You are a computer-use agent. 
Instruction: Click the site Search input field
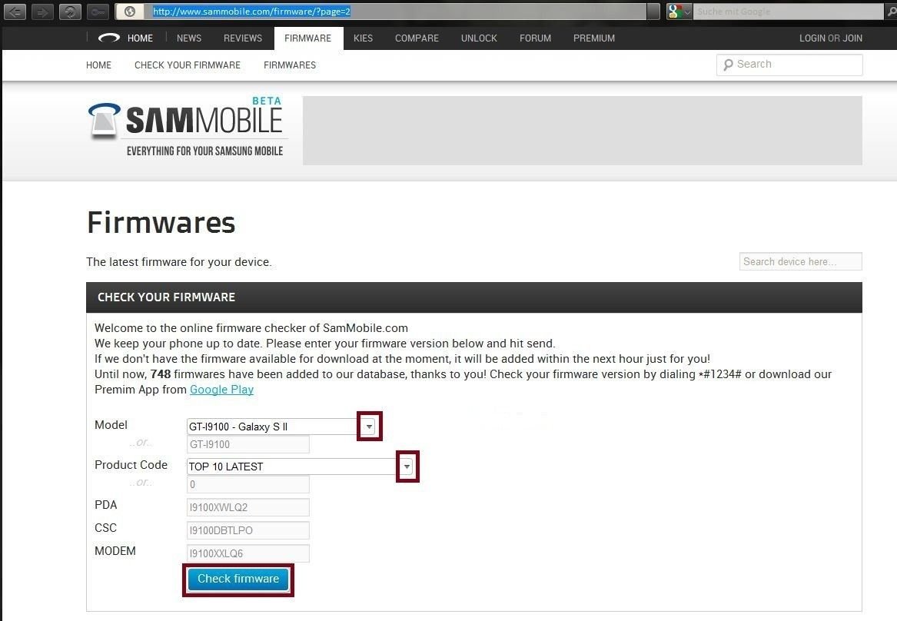[789, 65]
